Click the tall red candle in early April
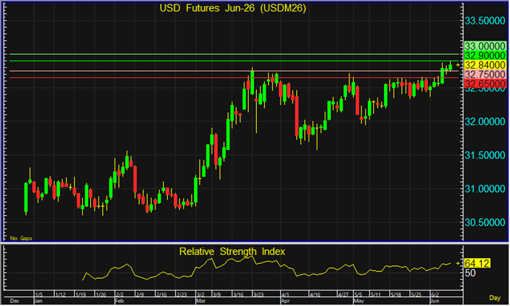510x306 pixels. [x=296, y=115]
